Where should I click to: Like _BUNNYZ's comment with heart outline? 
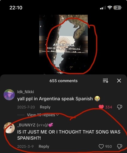pos(101,146)
